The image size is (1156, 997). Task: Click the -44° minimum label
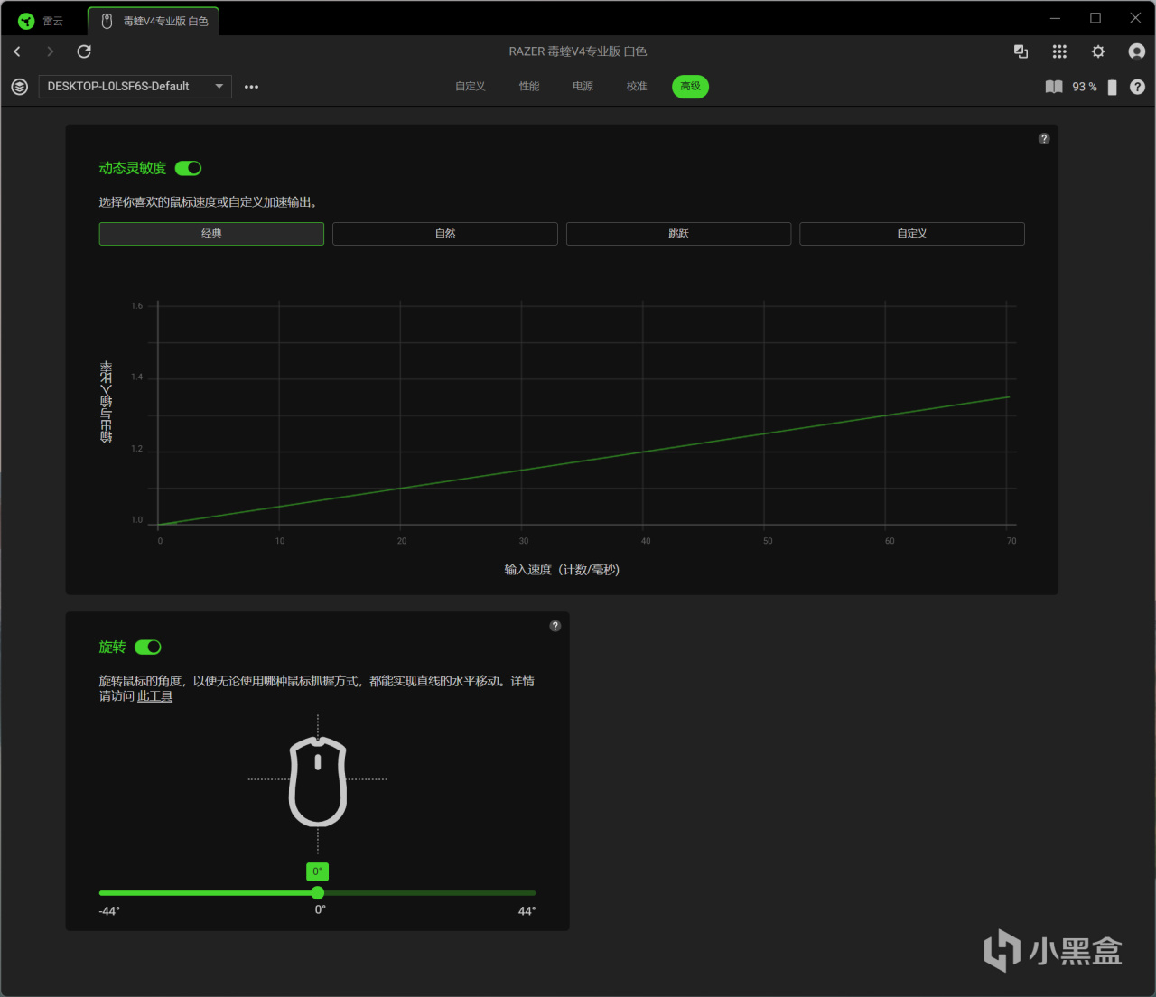click(x=109, y=911)
